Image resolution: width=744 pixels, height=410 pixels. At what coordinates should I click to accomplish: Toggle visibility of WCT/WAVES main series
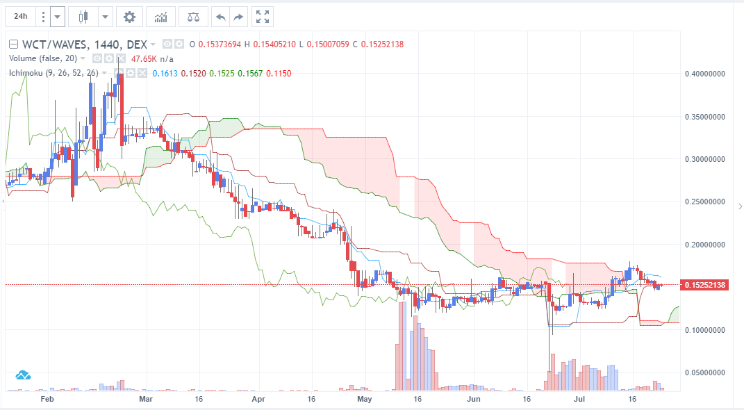pos(167,44)
